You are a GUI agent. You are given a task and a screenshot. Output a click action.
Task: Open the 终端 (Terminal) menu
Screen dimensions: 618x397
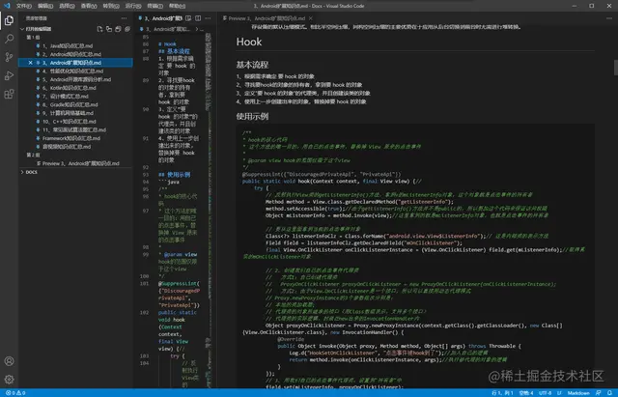pyautogui.click(x=154, y=6)
